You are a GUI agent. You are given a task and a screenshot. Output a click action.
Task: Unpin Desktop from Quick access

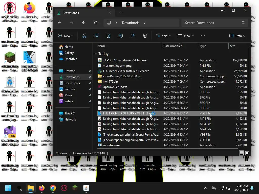point(90,71)
